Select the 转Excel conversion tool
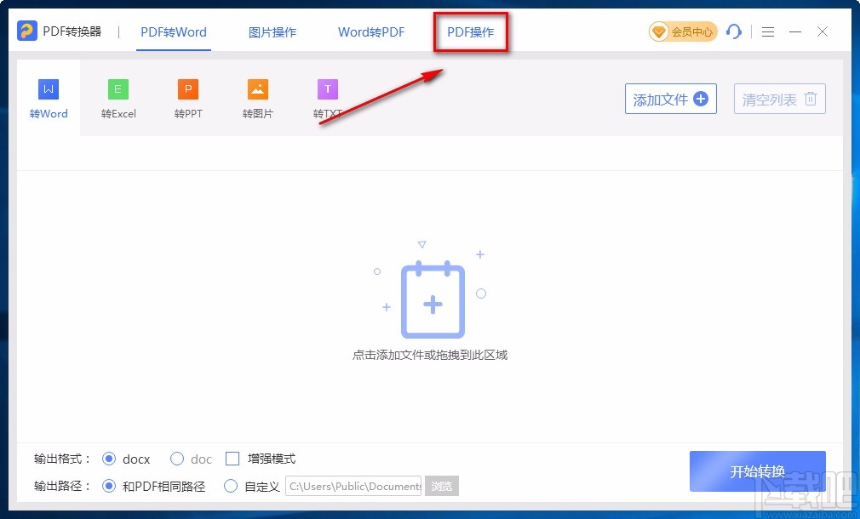Viewport: 860px width, 519px height. (x=118, y=96)
